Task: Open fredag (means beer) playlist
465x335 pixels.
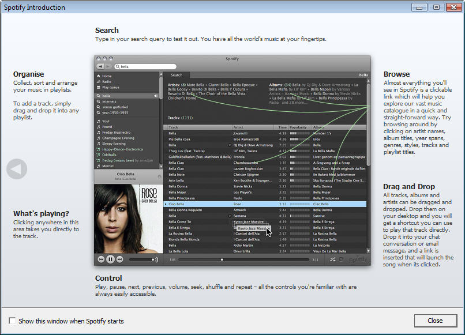Action: (x=118, y=160)
